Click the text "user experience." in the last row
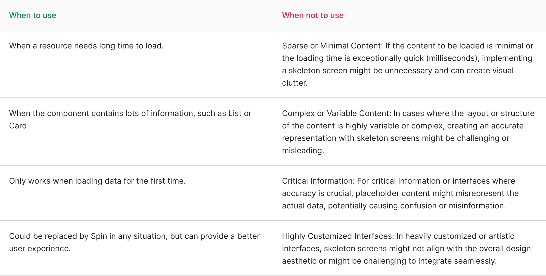546x276 pixels. 40,248
